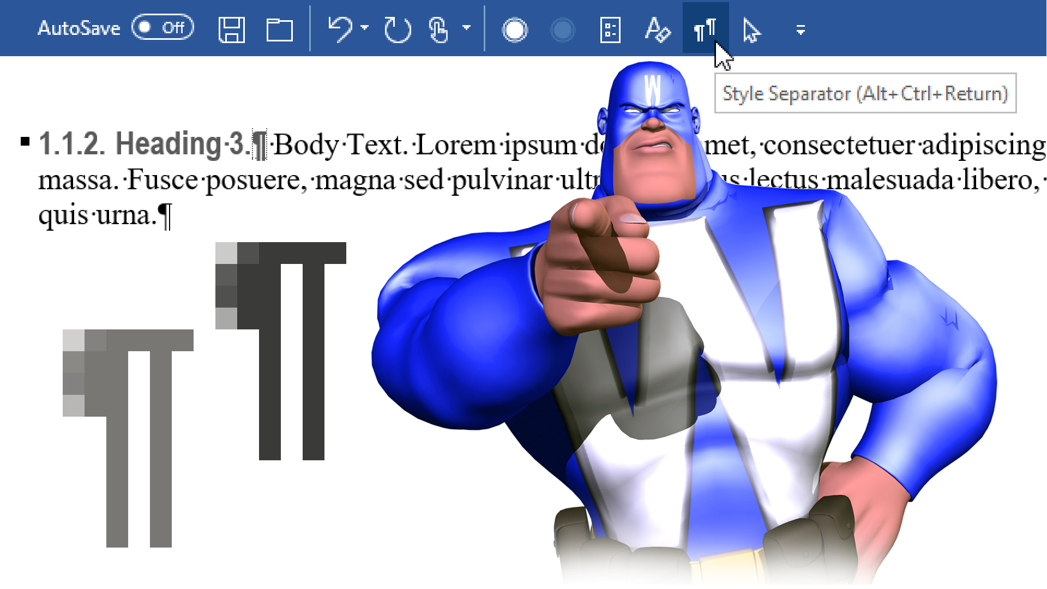Open Customize Quick Access Toolbar dropdown

800,30
